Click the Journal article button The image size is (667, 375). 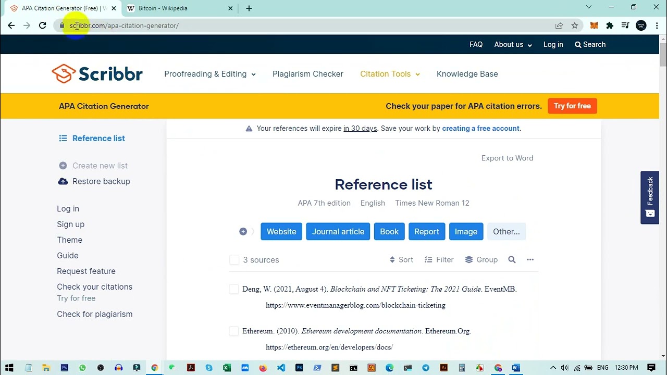tap(338, 232)
